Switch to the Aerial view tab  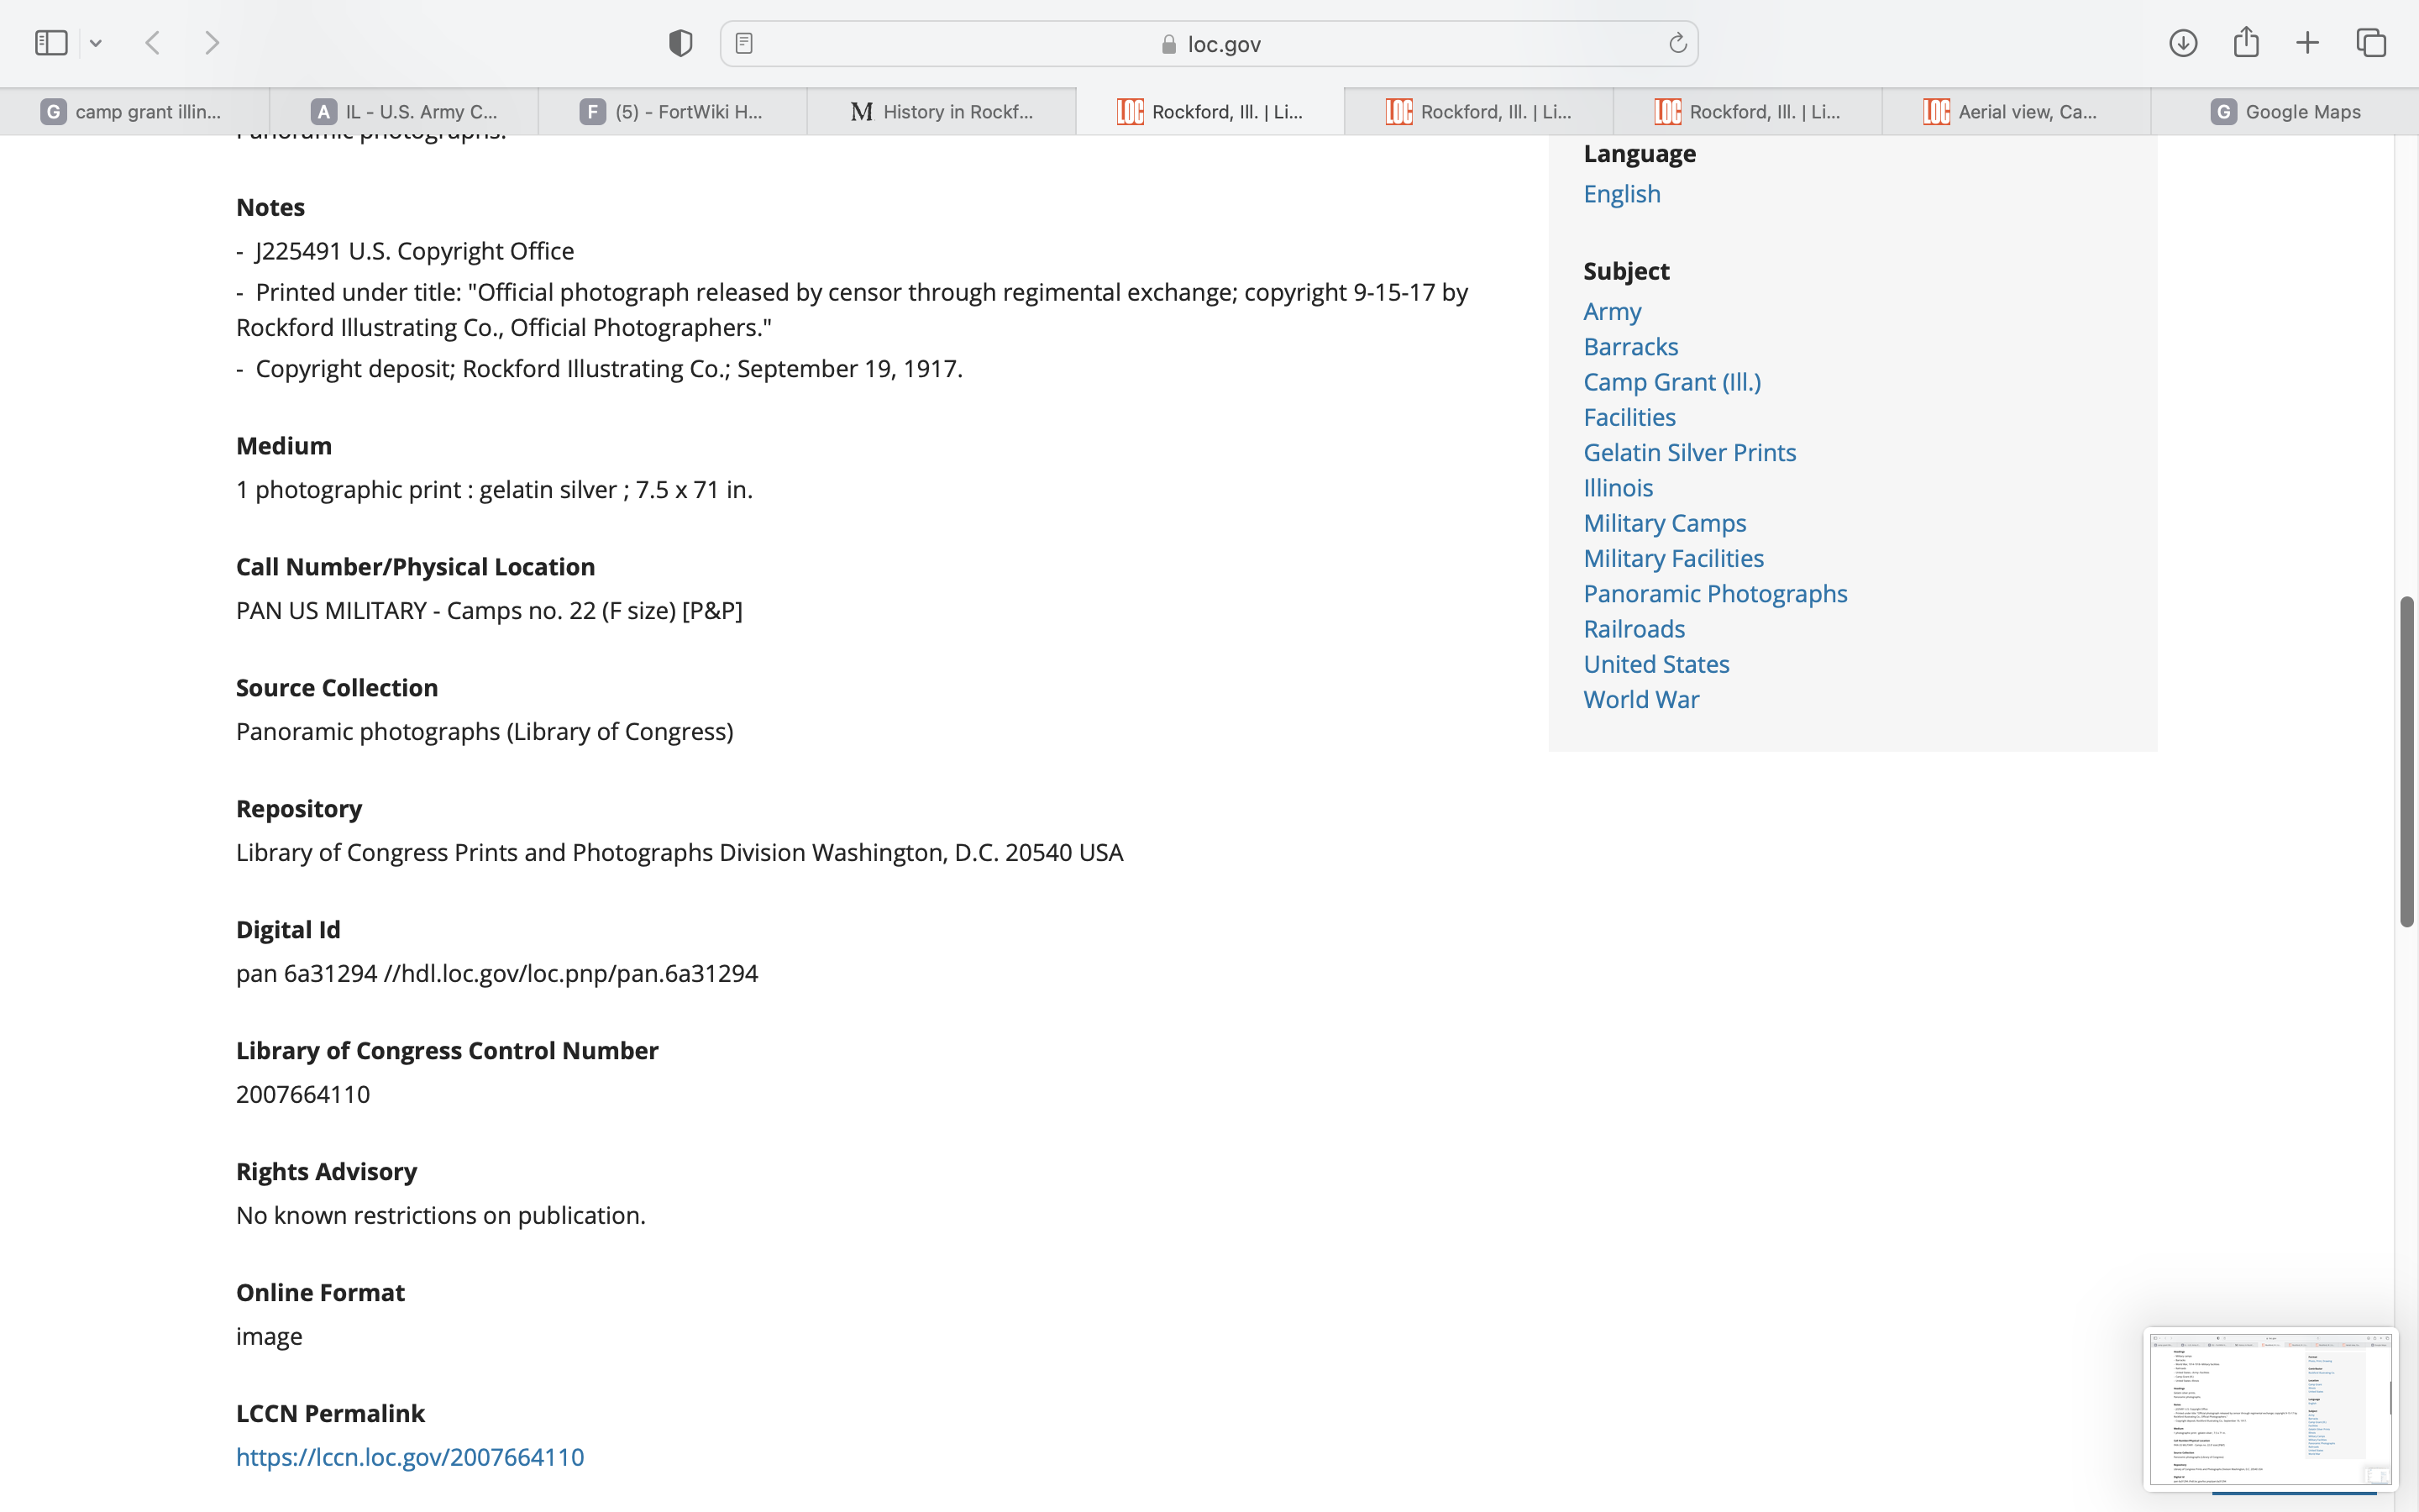pos(2015,112)
